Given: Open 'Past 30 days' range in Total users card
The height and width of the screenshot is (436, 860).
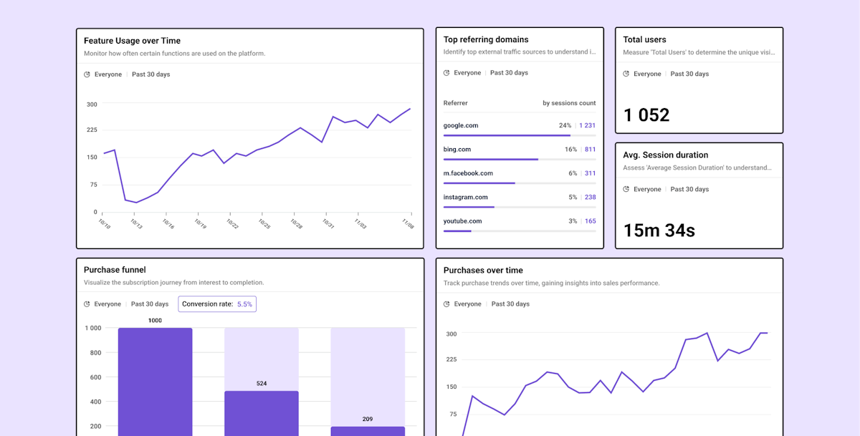Looking at the screenshot, I should (689, 74).
